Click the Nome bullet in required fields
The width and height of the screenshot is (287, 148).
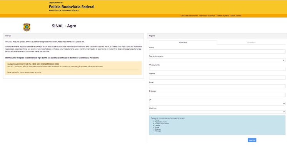pyautogui.click(x=157, y=120)
